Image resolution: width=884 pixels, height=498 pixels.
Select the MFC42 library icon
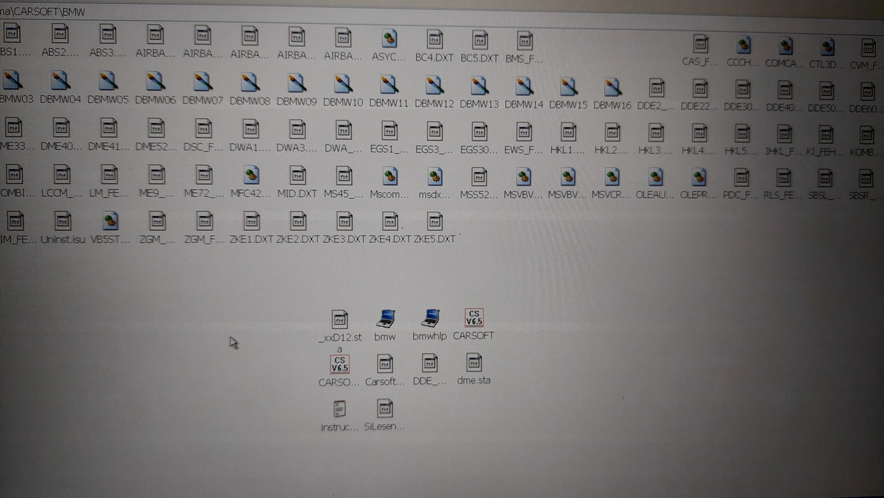(251, 175)
